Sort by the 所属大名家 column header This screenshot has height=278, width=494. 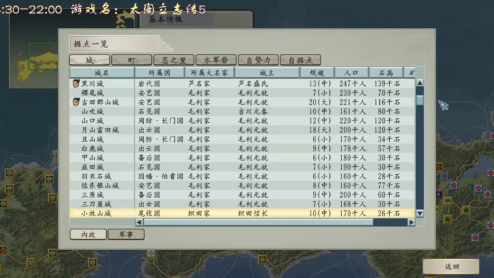tap(209, 73)
